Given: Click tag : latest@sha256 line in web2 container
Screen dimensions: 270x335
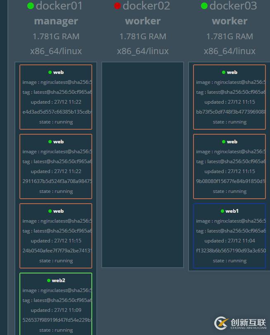Looking at the screenshot, I should [x=57, y=301].
